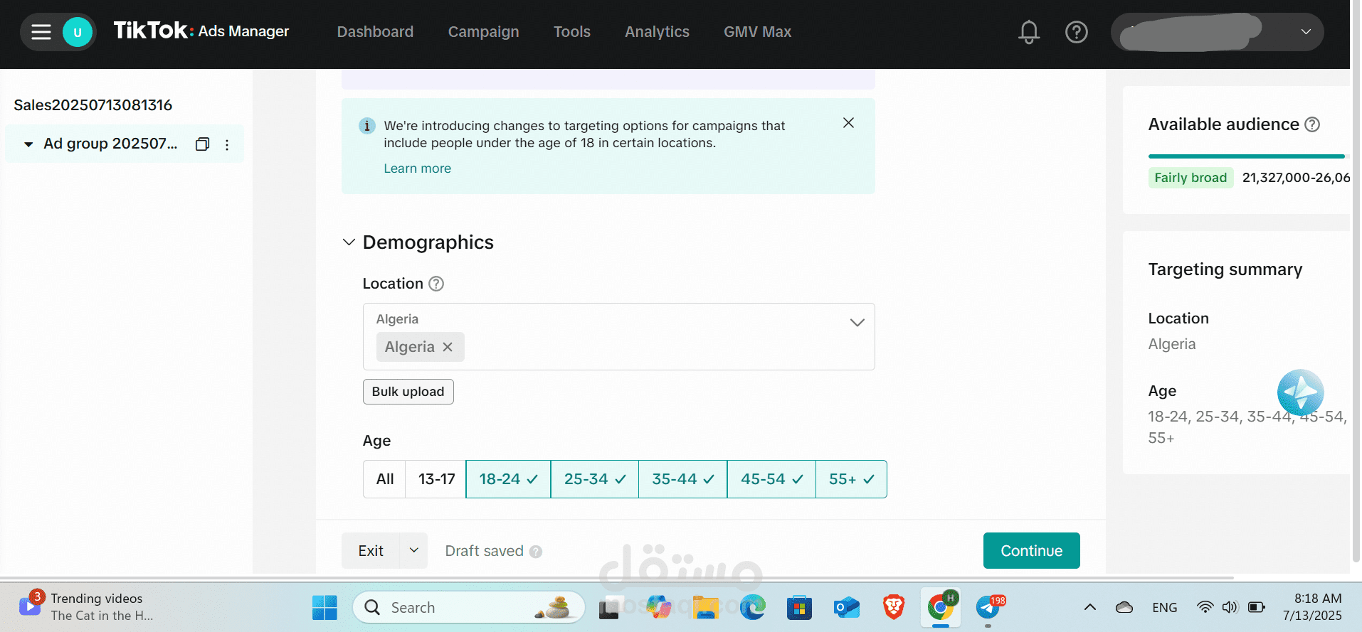Screen dimensions: 1362x632
Task: Remove the Algeria location tag
Action: click(448, 347)
